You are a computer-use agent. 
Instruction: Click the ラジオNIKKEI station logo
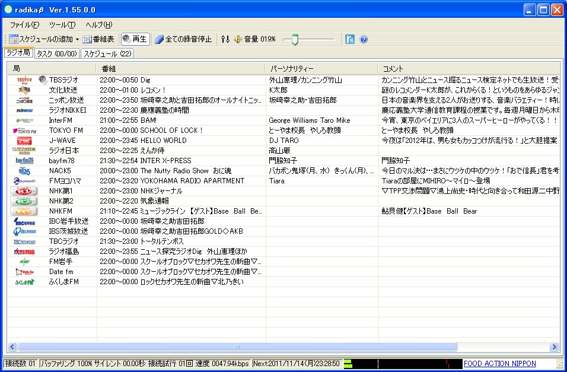pyautogui.click(x=24, y=110)
